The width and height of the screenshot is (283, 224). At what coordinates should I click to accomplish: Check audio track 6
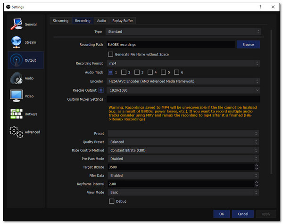pos(176,72)
